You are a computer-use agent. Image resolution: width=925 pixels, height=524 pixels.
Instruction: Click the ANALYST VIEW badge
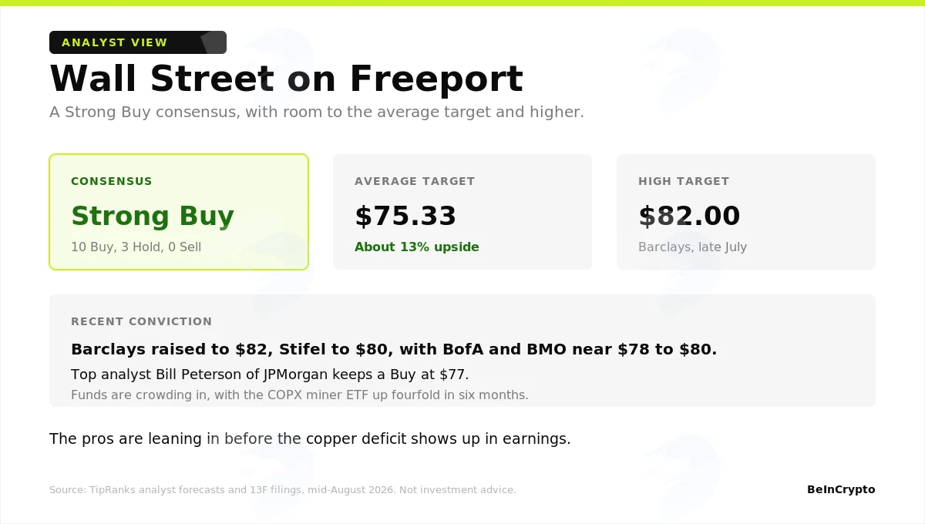click(138, 42)
